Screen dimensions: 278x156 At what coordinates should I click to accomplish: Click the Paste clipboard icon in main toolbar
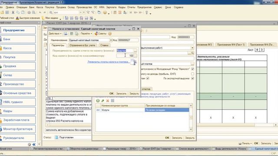tap(23, 13)
